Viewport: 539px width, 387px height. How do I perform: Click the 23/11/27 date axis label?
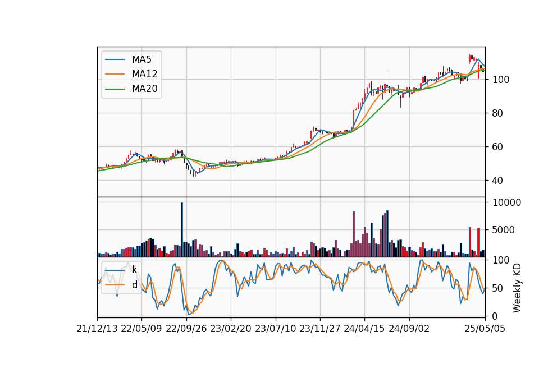pos(319,329)
